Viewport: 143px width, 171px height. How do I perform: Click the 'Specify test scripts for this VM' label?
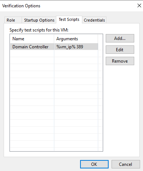tap(39, 30)
